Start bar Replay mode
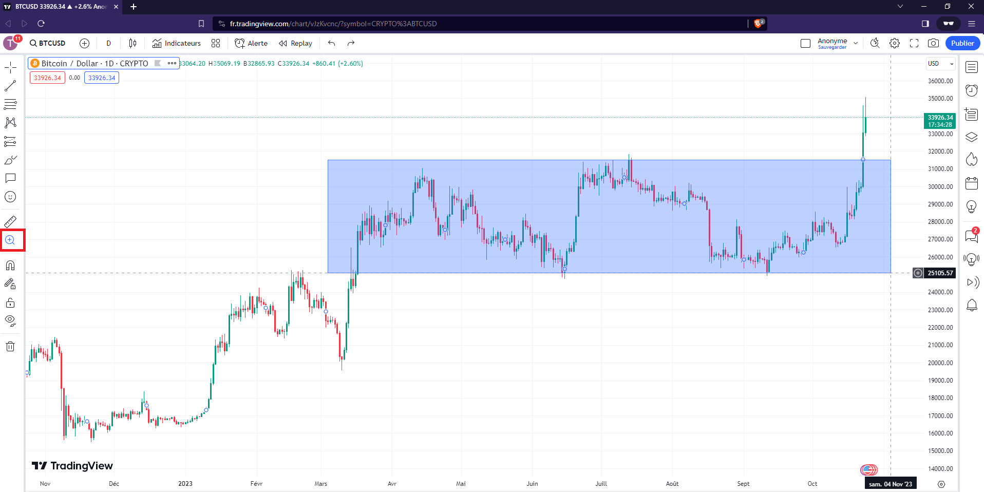The width and height of the screenshot is (984, 492). coord(296,43)
